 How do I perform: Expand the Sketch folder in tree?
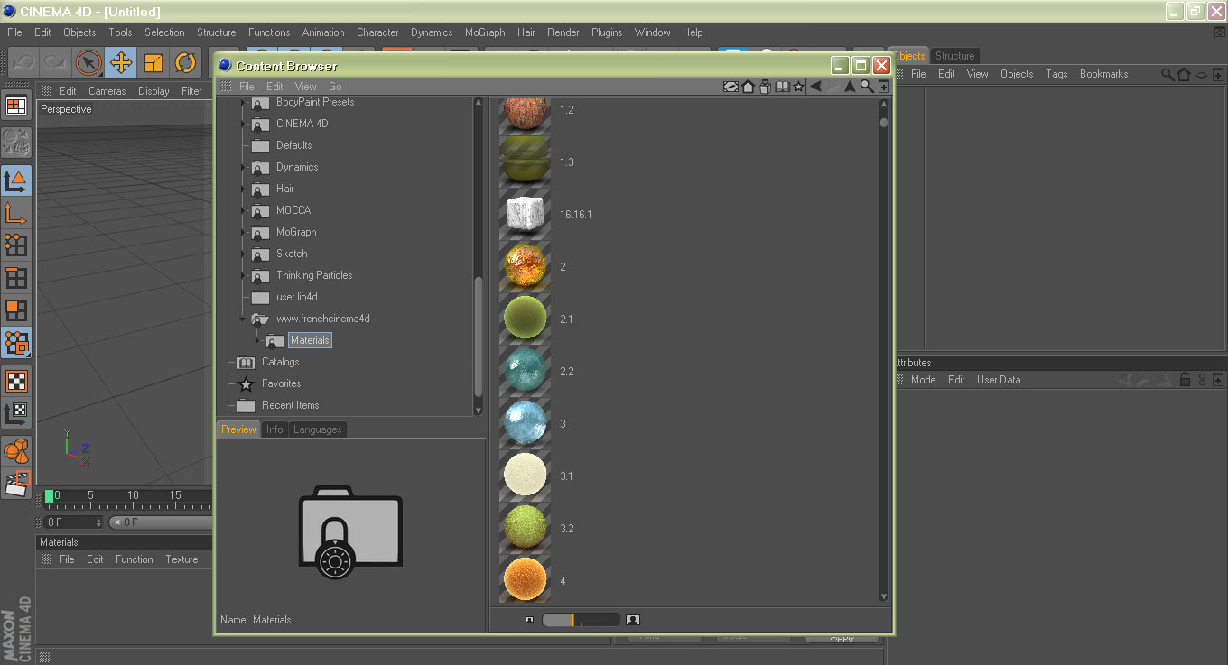point(243,254)
